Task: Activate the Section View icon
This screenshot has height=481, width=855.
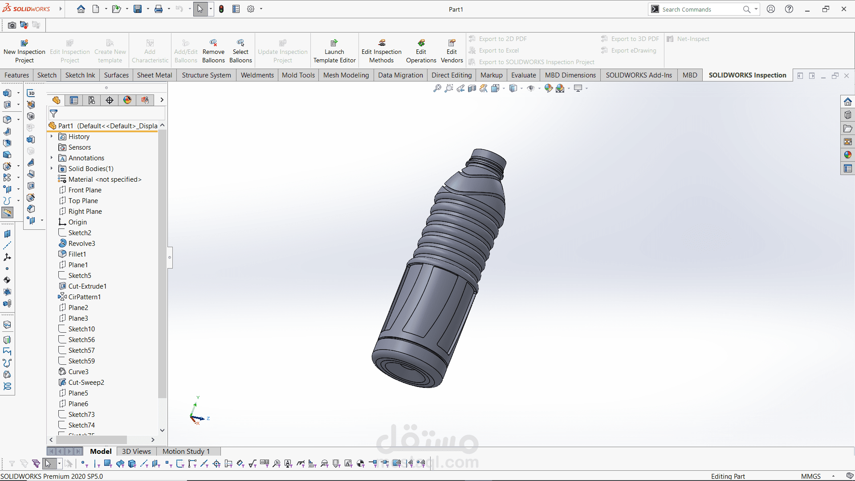Action: click(x=472, y=88)
